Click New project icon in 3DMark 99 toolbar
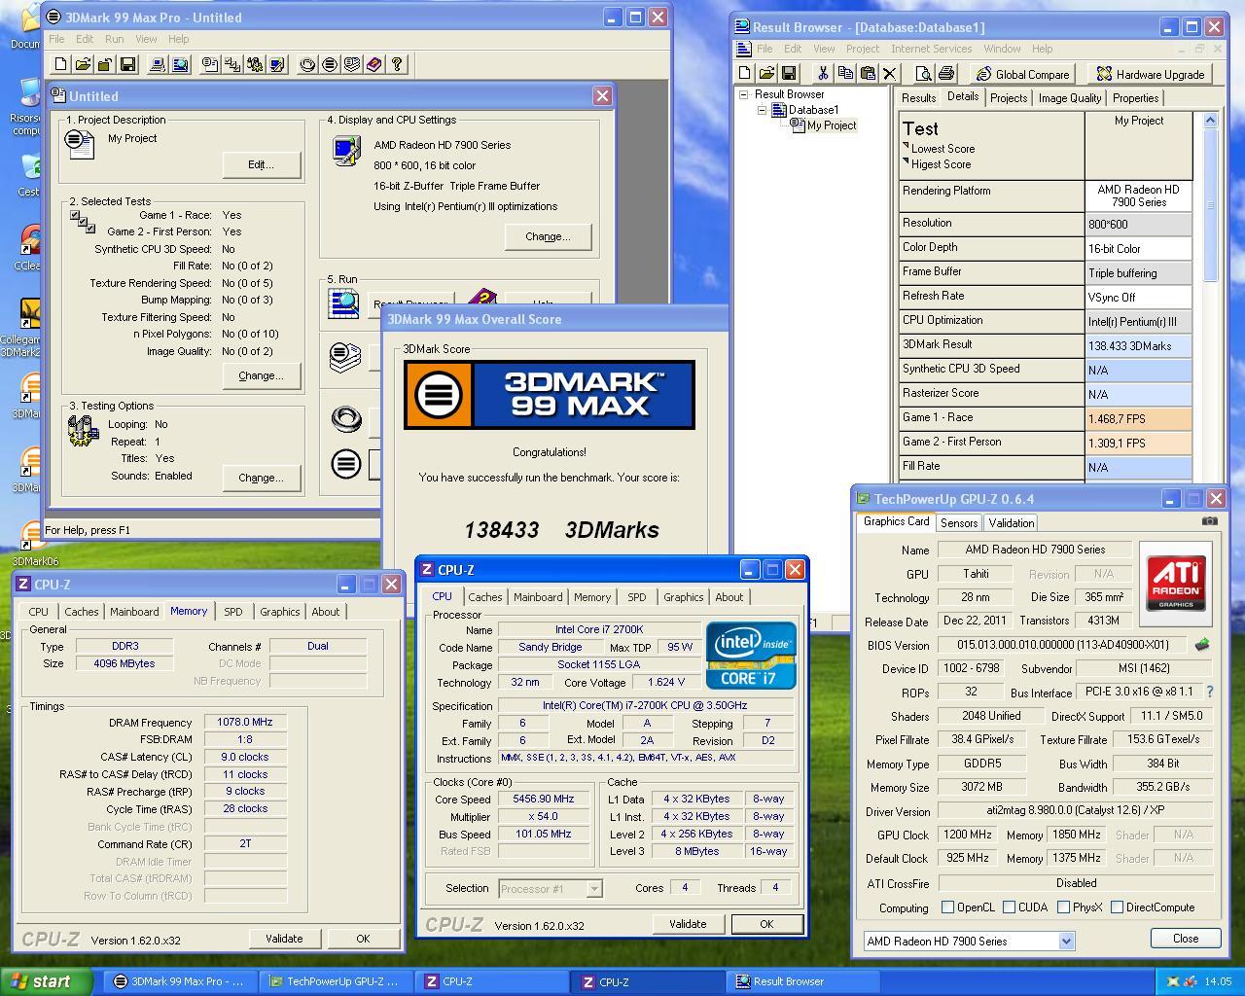 pyautogui.click(x=61, y=64)
